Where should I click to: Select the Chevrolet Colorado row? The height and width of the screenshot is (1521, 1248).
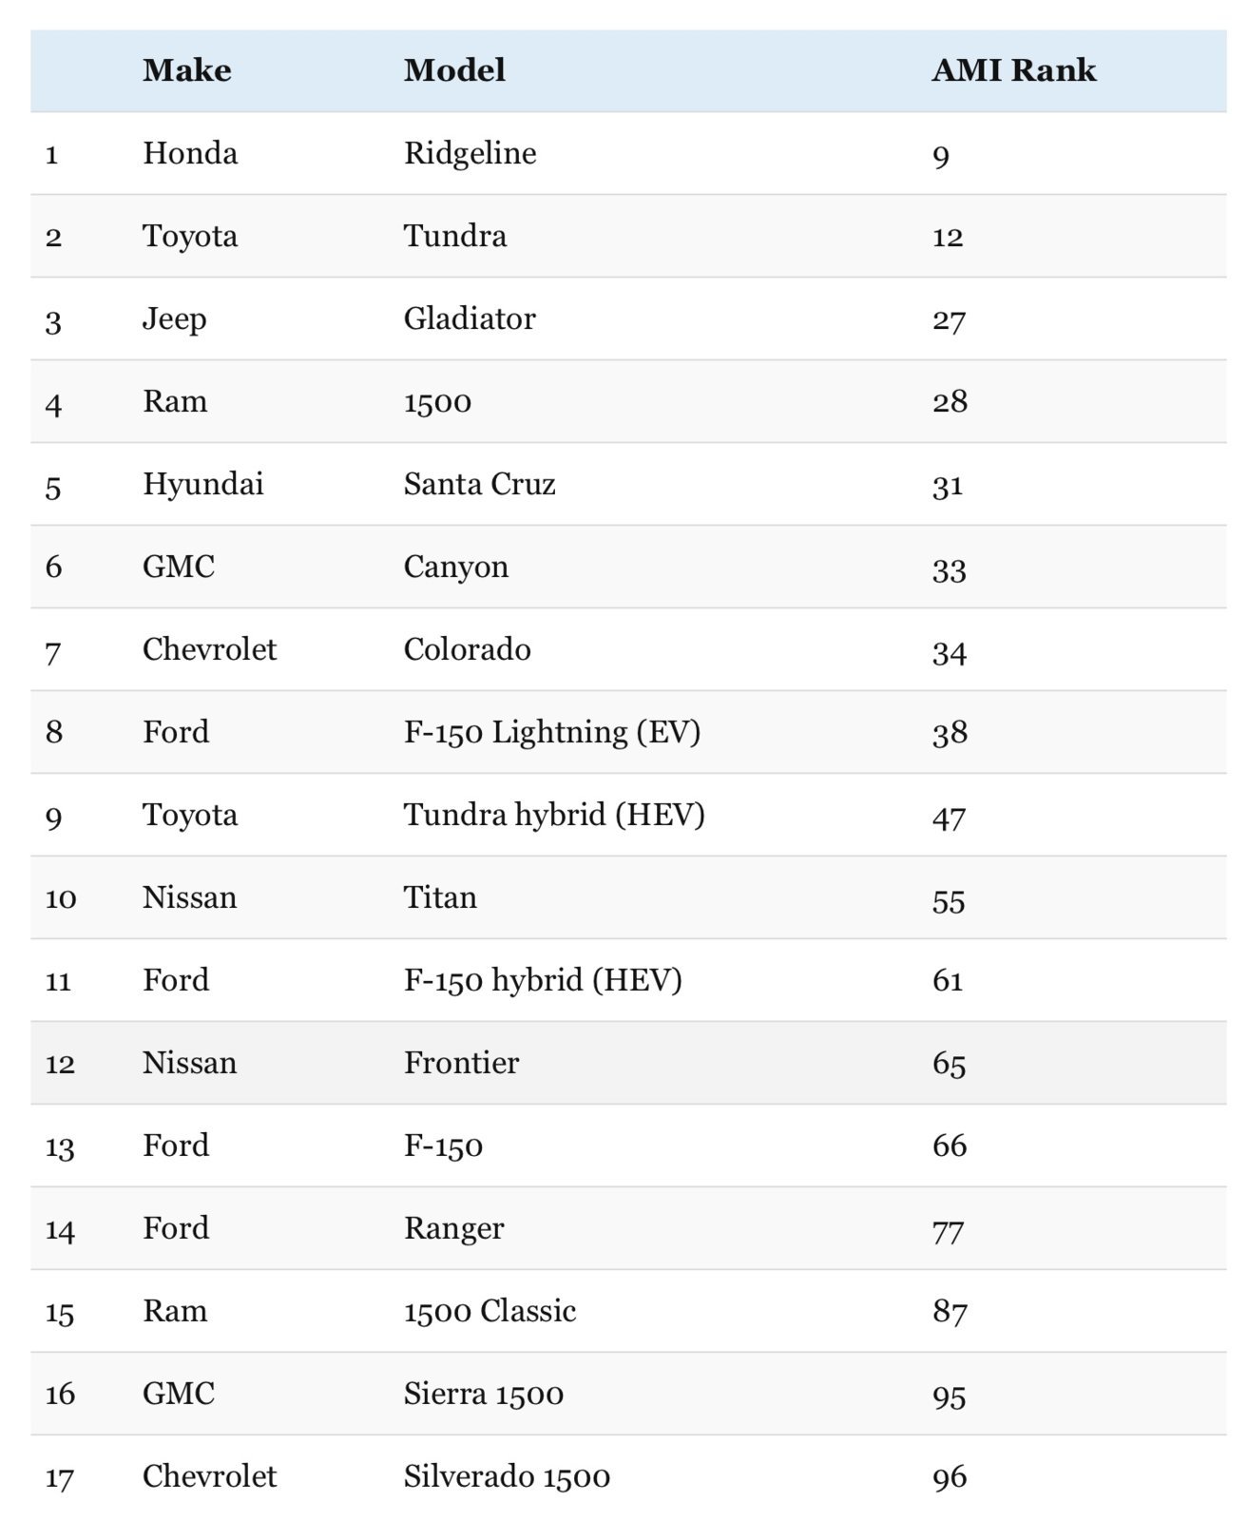[628, 649]
